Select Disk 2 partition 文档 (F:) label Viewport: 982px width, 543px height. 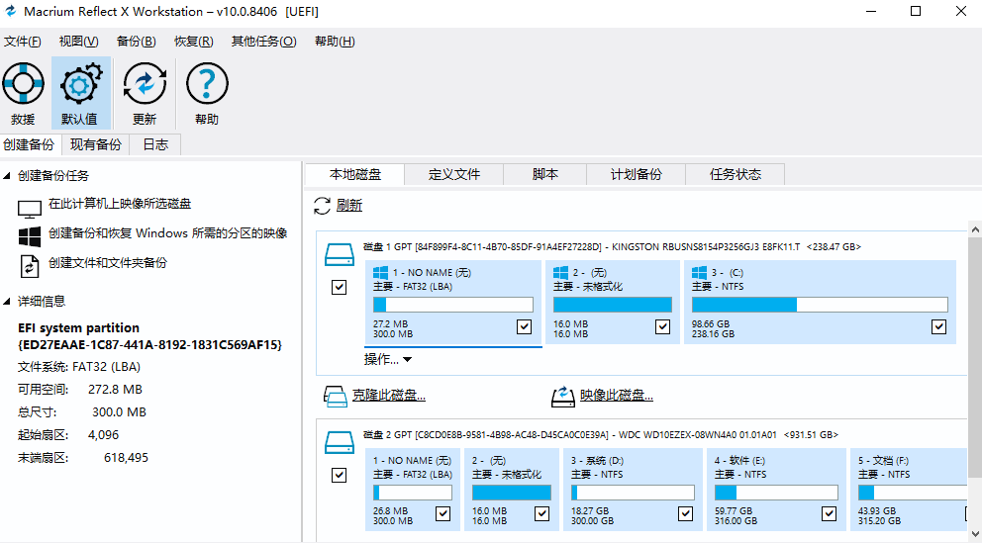coord(884,461)
